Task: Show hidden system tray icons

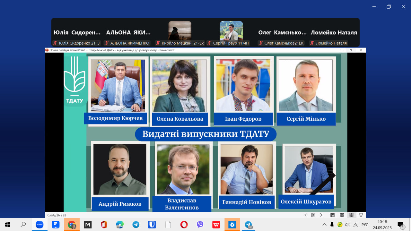Action: click(x=325, y=225)
